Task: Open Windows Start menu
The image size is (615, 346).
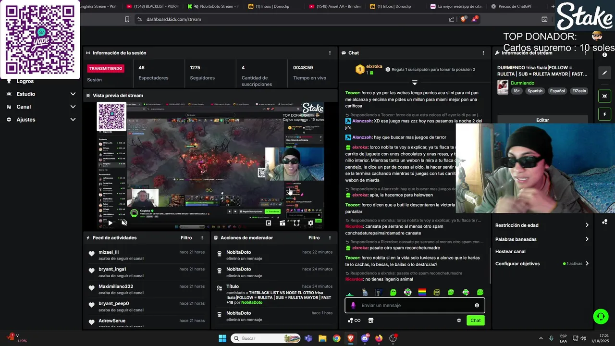Action: point(222,338)
